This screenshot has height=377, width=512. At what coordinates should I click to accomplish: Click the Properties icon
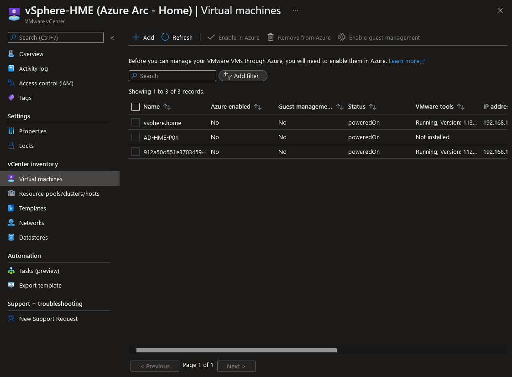click(11, 131)
